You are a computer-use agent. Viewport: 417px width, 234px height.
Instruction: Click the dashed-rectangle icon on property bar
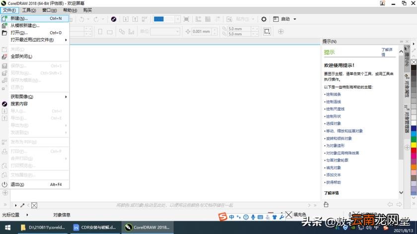coord(267,31)
